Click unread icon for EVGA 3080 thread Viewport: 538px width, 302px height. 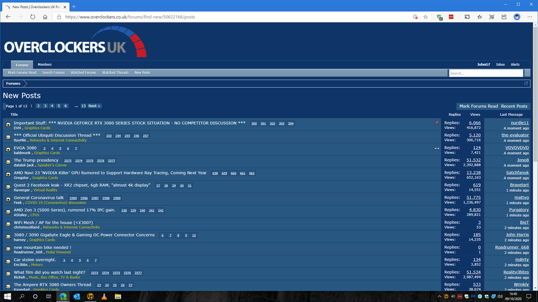8,149
